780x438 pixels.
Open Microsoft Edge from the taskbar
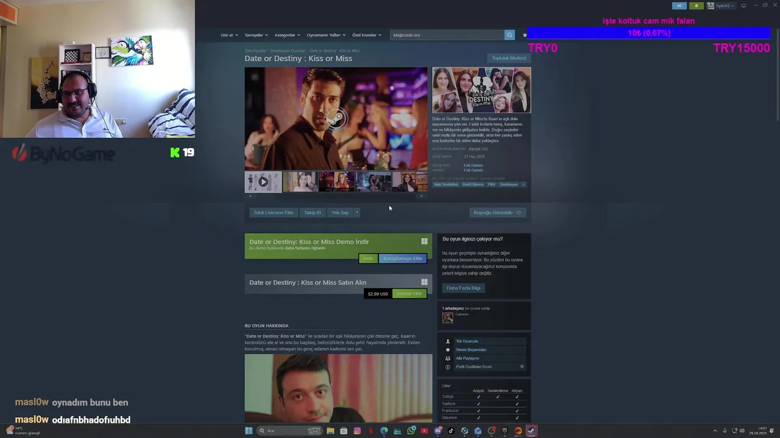tap(384, 431)
